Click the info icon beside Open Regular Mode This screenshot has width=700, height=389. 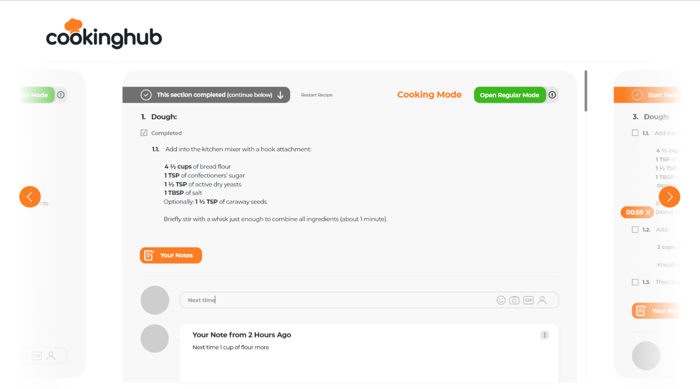tap(552, 95)
